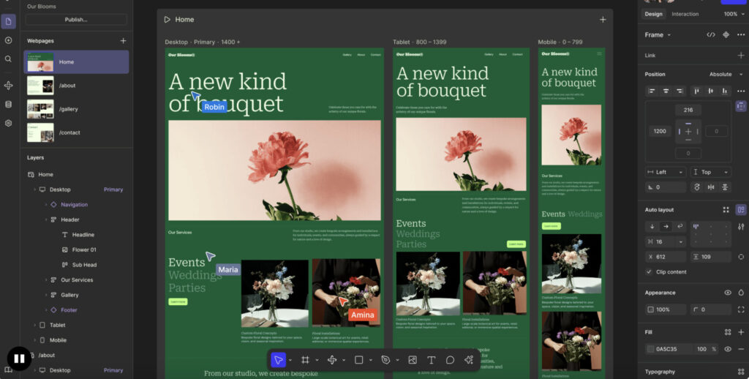Image resolution: width=749 pixels, height=379 pixels.
Task: Select the Frame grid tool in toolbar
Action: click(x=306, y=360)
